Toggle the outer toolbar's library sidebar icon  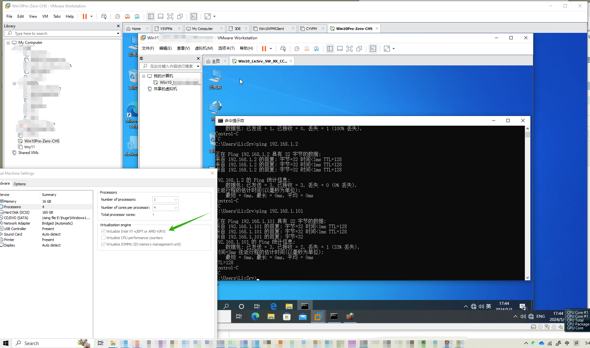pos(151,16)
